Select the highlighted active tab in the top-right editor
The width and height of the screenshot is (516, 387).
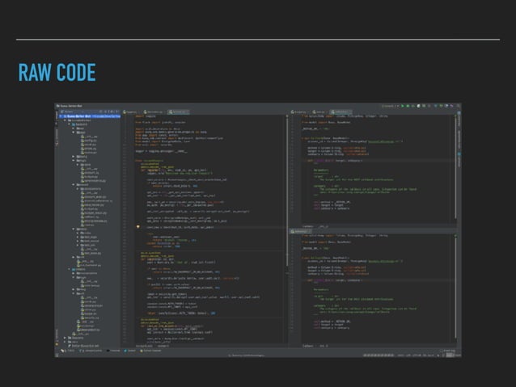point(341,112)
